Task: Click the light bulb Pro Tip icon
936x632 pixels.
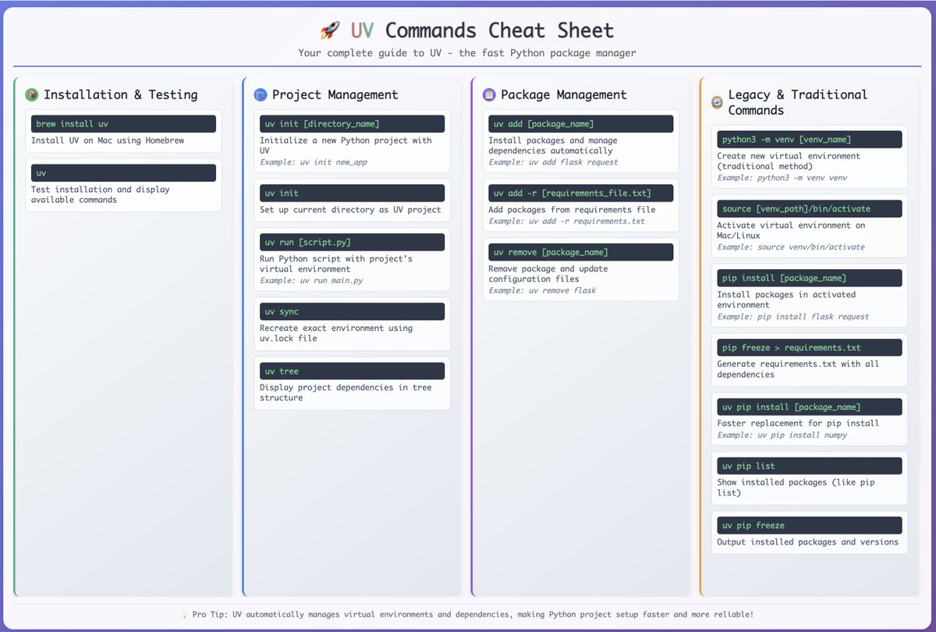Action: (185, 615)
